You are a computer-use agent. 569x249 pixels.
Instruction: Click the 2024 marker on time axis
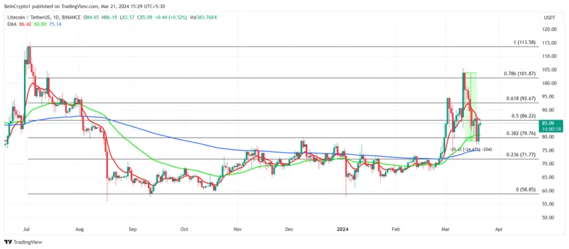[343, 229]
